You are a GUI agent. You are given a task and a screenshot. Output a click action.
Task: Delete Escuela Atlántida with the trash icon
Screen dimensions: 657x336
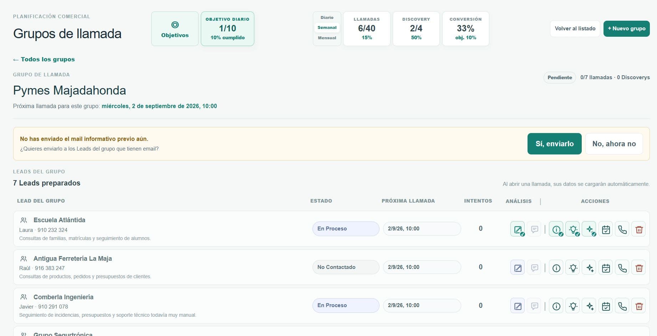(x=639, y=229)
